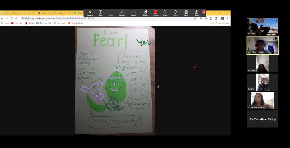Save the annotated screen
Image resolution: width=290 pixels, height=148 pixels.
(x=196, y=13)
